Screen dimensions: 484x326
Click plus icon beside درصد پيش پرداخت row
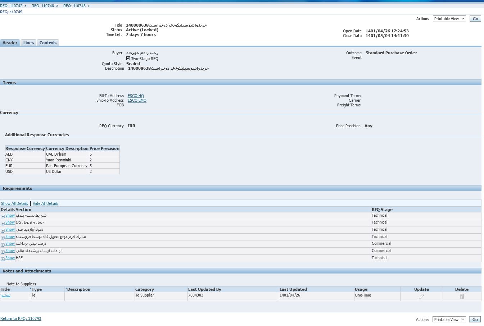coord(3,245)
